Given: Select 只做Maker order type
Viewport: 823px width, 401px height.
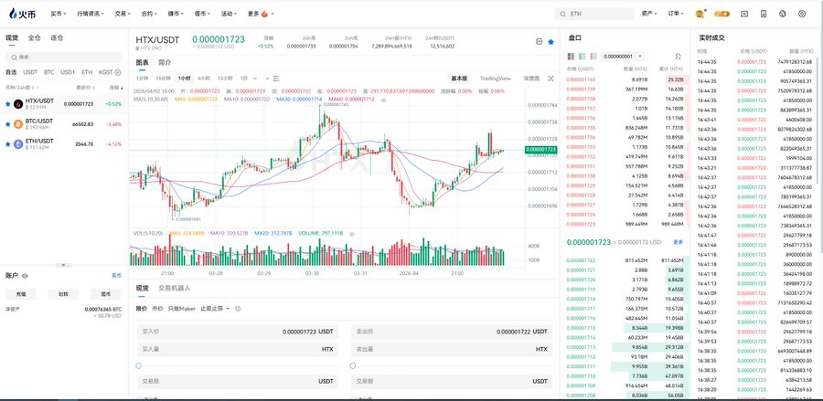Looking at the screenshot, I should click(181, 309).
